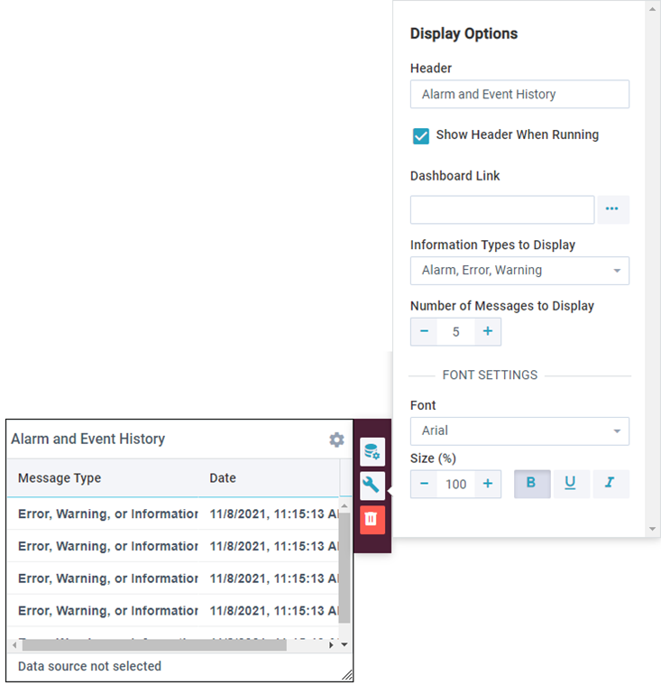Select first Error, Warning, or Information row
Screen dimensions: 661x685
(173, 514)
